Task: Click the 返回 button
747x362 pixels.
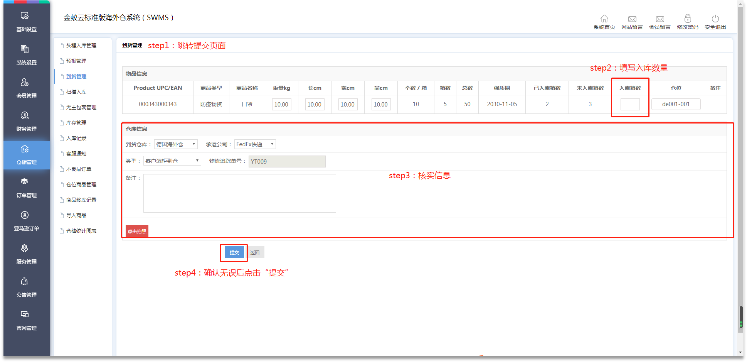Action: click(255, 253)
